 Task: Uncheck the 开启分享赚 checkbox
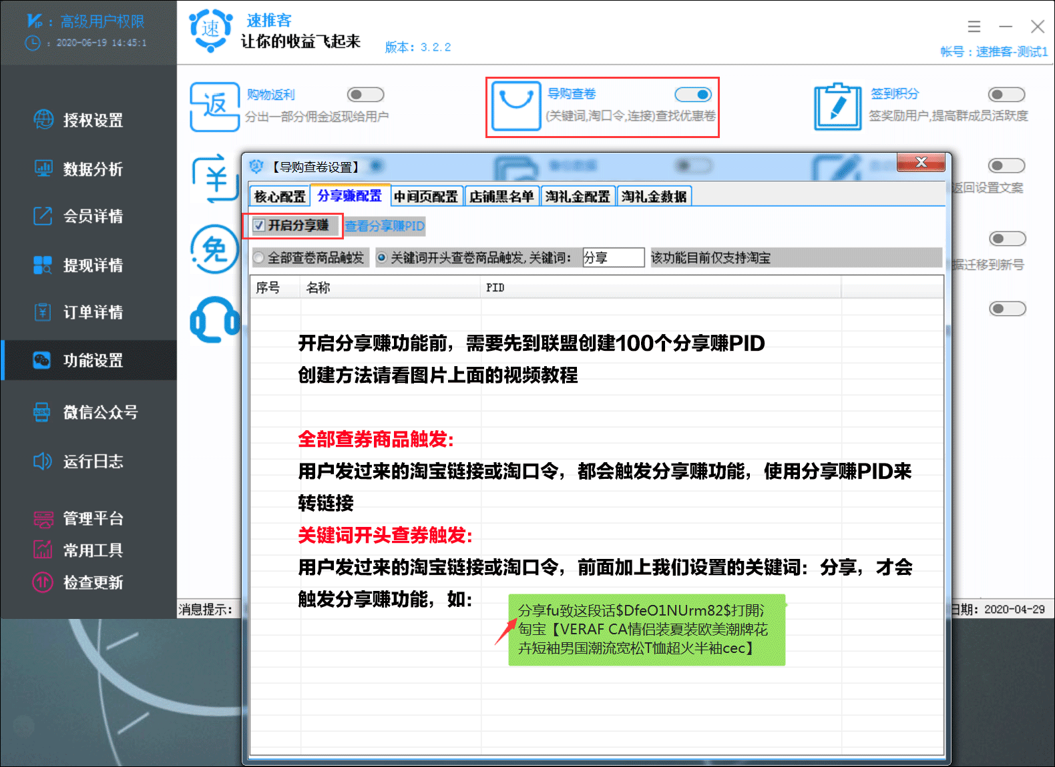(x=259, y=225)
